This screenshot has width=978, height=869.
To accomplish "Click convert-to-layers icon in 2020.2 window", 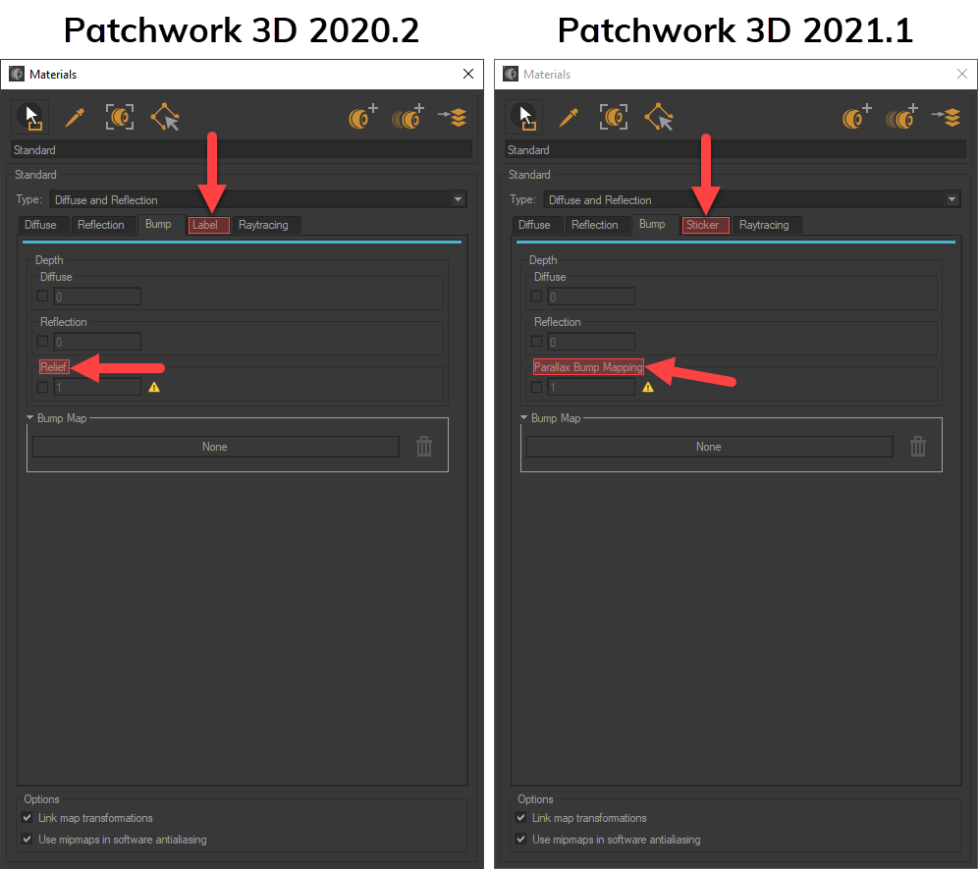I will (453, 117).
